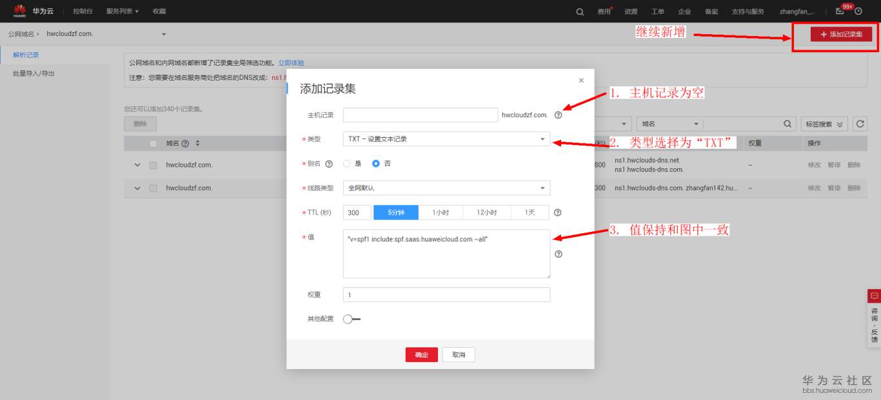881x400 pixels.
Task: Show help for 主机记录 field
Action: point(559,115)
